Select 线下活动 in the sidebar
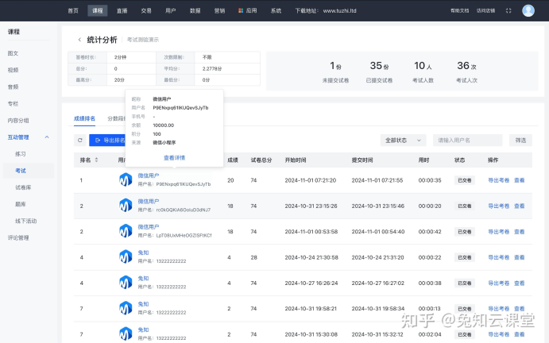The image size is (549, 343). click(x=26, y=221)
